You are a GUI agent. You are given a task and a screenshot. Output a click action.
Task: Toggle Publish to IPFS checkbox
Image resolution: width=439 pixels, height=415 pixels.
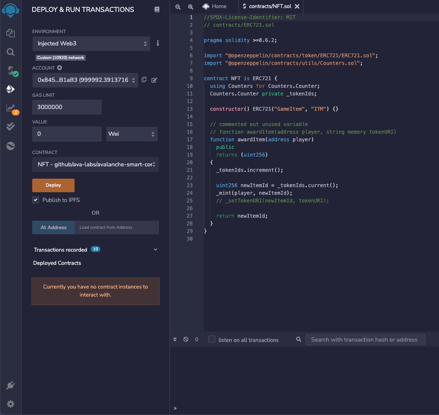click(x=36, y=200)
